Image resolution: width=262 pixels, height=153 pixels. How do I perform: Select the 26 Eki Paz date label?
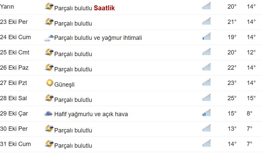[14, 68]
